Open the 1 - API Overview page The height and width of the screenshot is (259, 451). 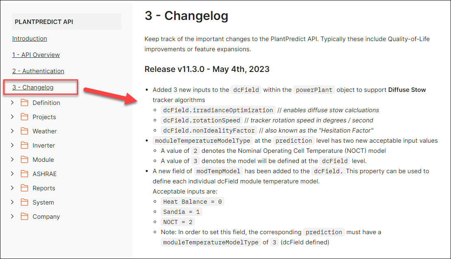point(36,54)
